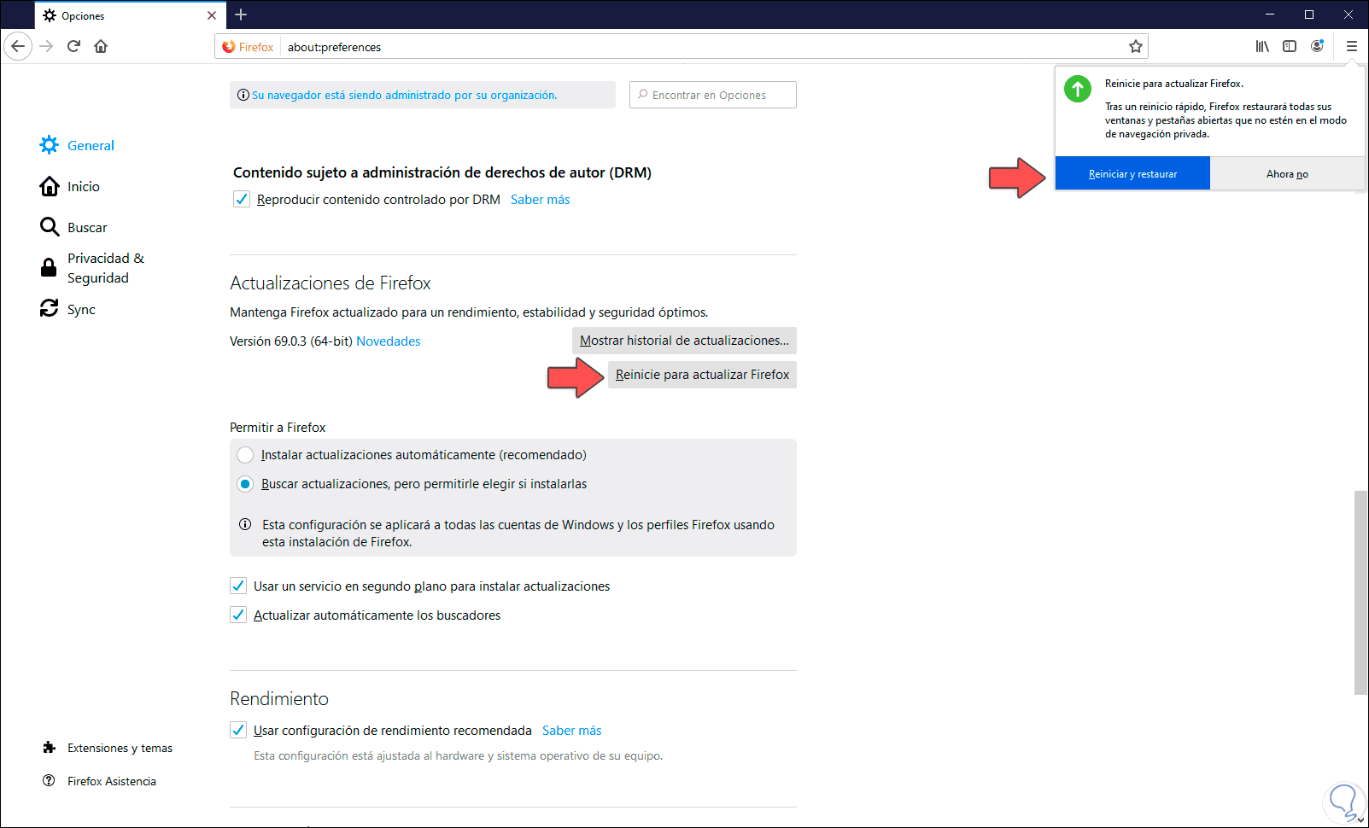
Task: Click the Extensiones puzzle piece icon
Action: tap(49, 748)
